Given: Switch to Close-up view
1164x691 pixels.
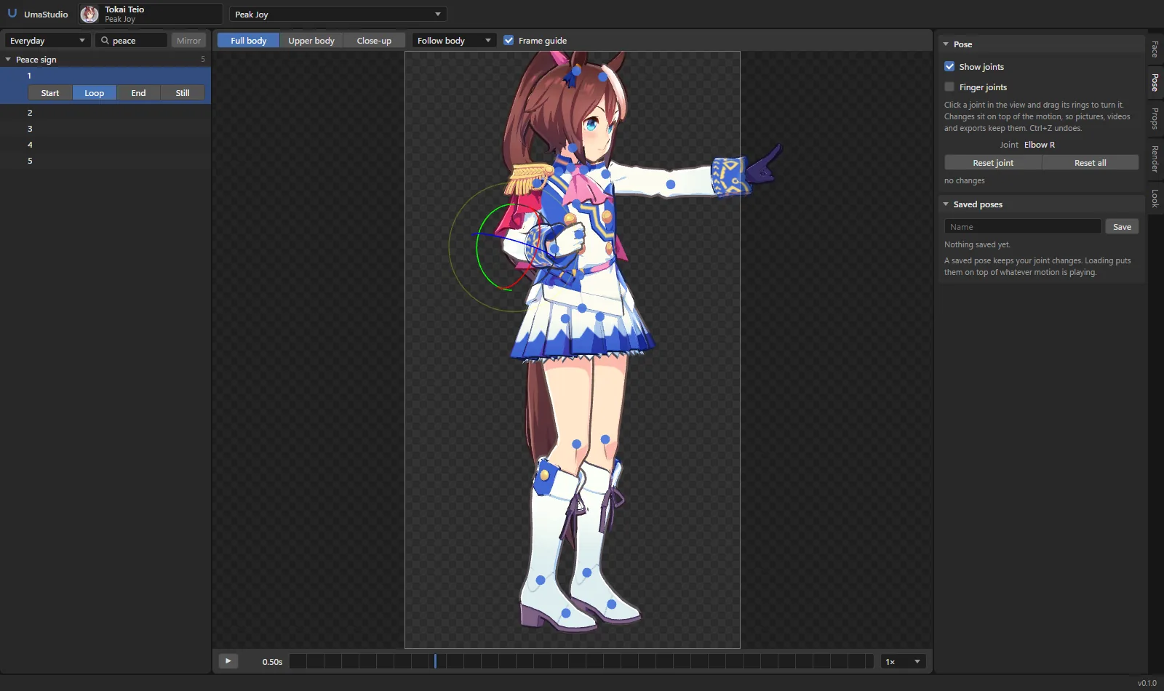Looking at the screenshot, I should pyautogui.click(x=374, y=41).
